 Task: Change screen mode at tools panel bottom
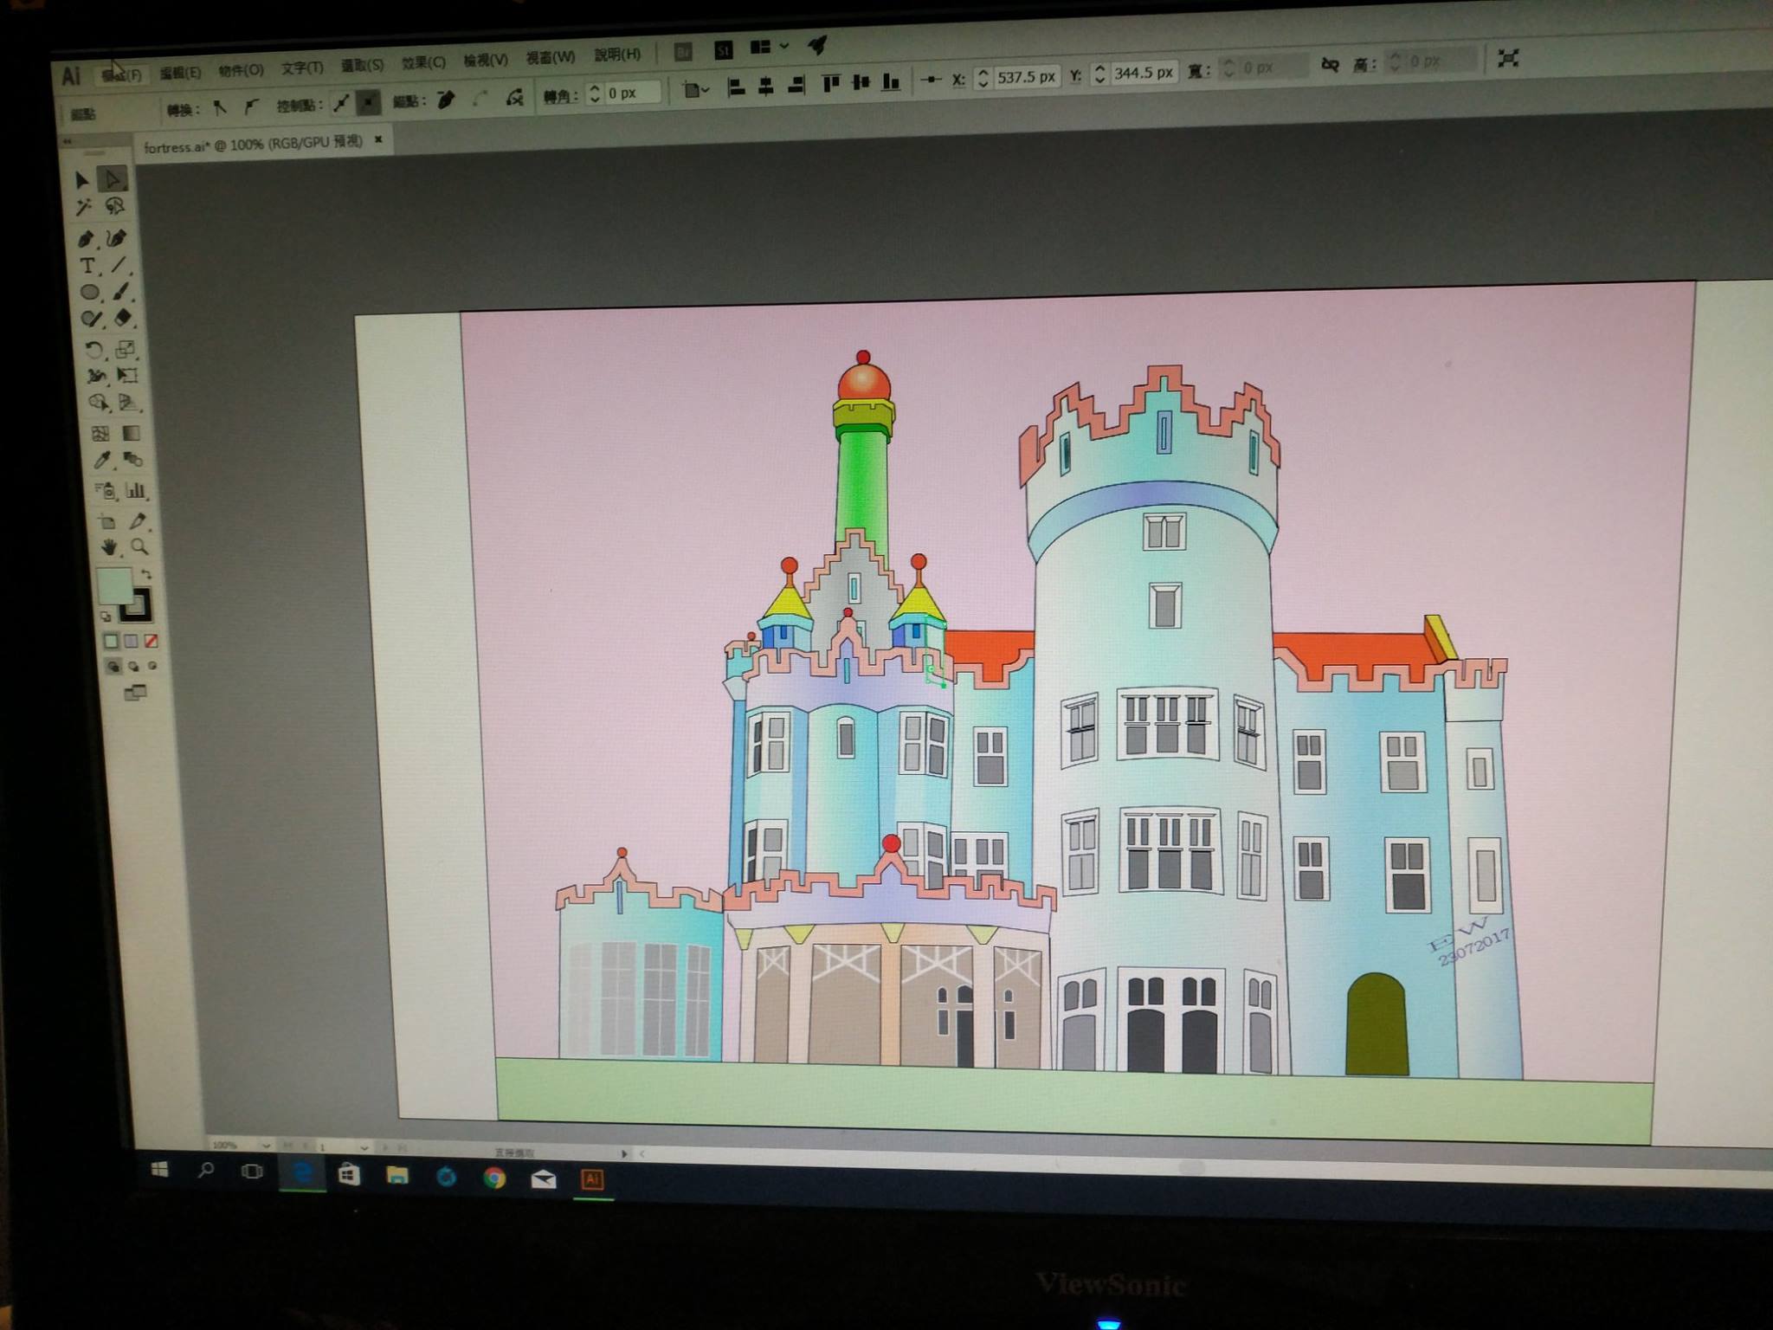pyautogui.click(x=134, y=693)
